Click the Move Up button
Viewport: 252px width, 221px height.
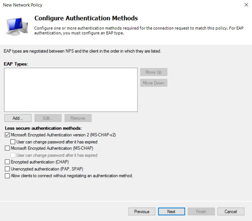coord(153,72)
